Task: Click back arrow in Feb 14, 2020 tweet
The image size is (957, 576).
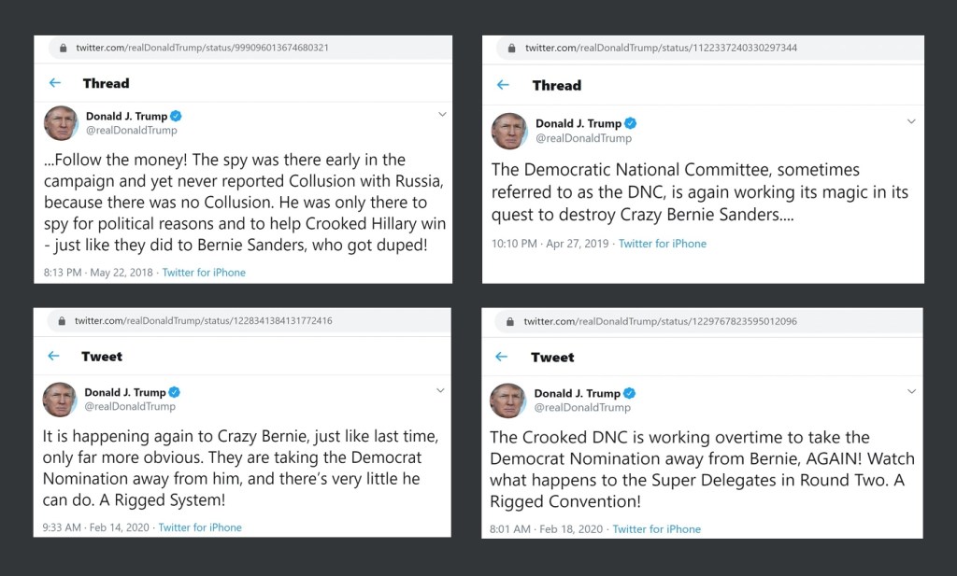Action: pos(53,356)
